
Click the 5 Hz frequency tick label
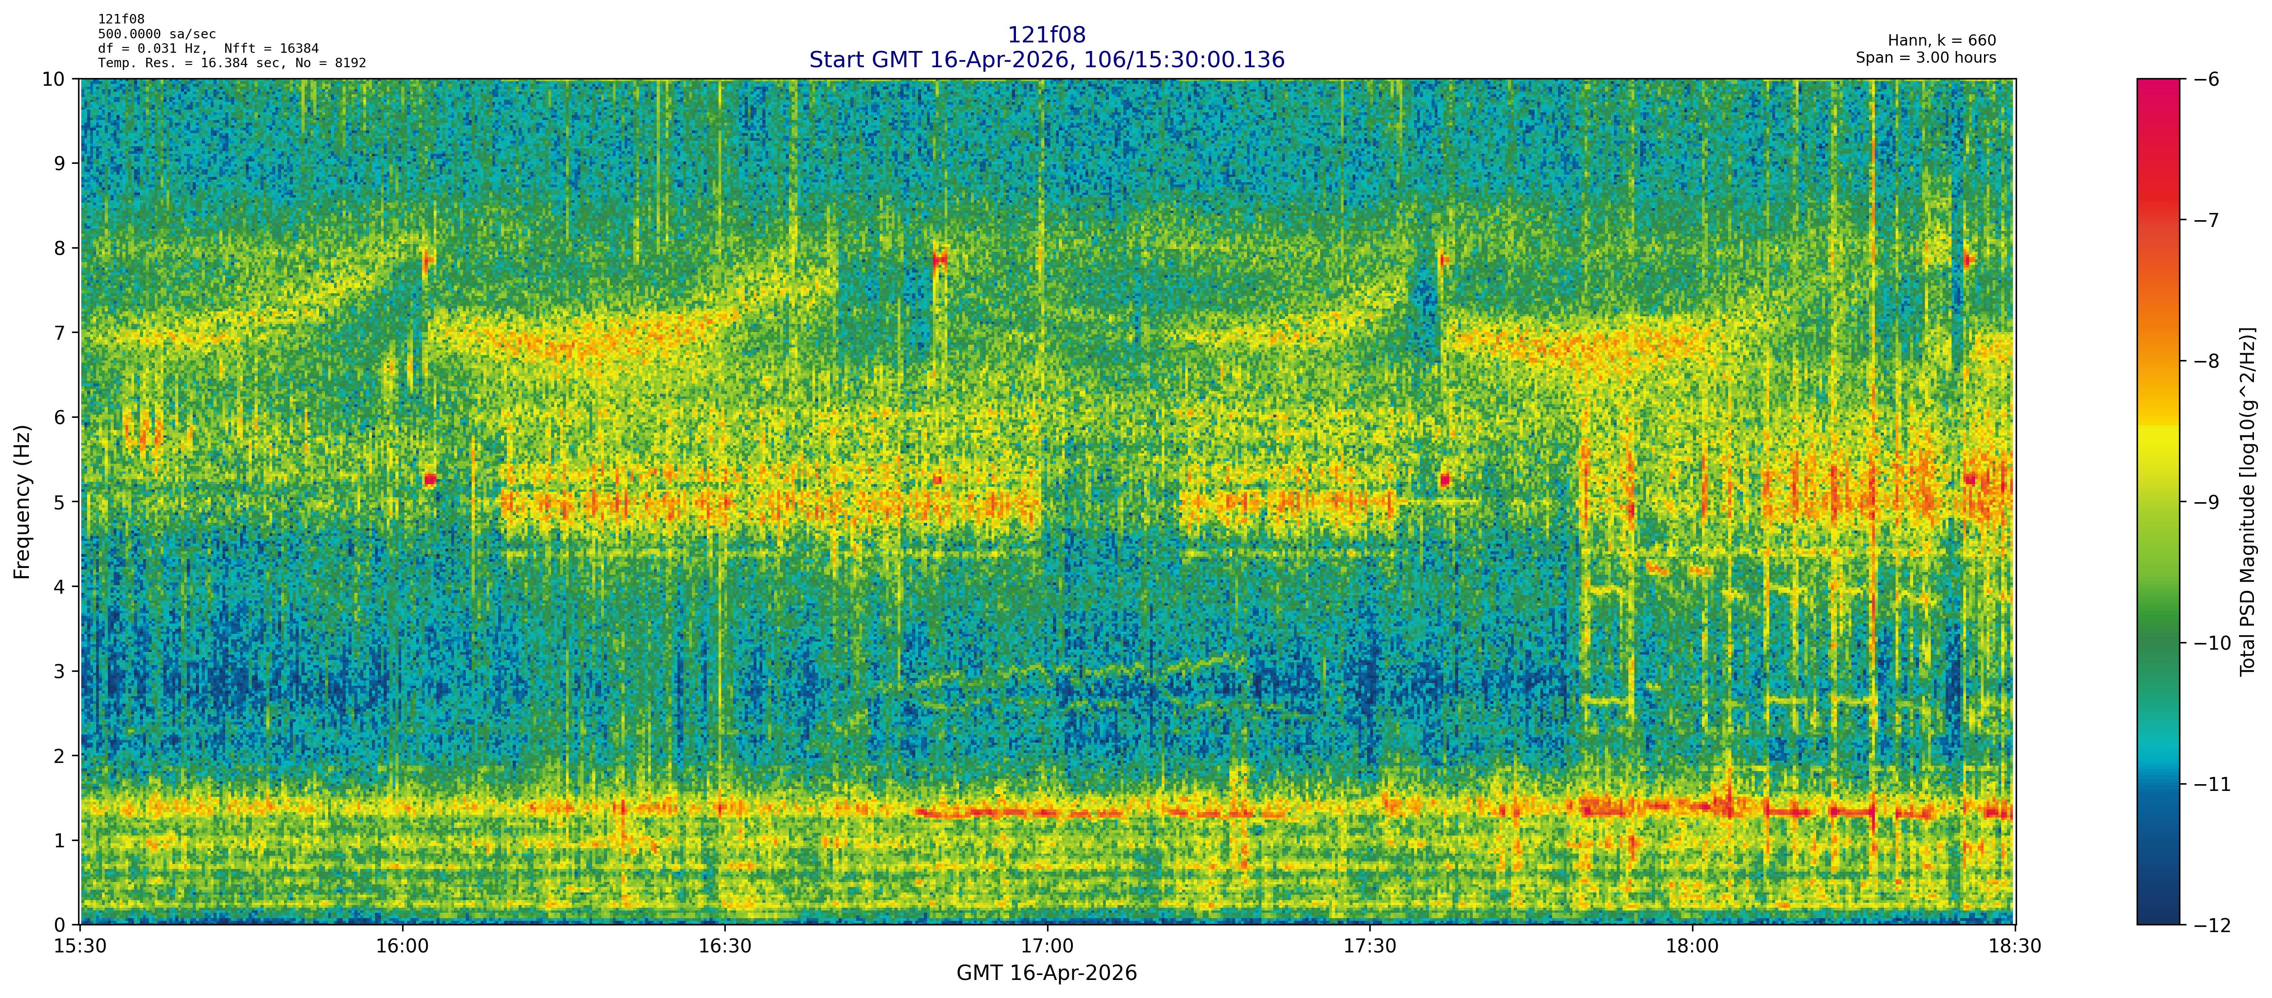[x=59, y=503]
